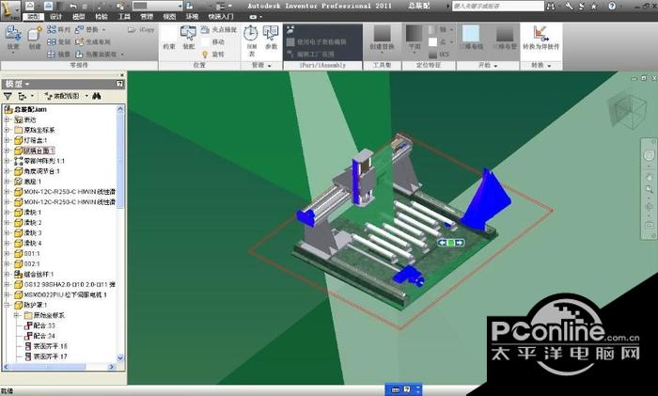Switch to the View (视图) ribbon tab

[x=169, y=17]
